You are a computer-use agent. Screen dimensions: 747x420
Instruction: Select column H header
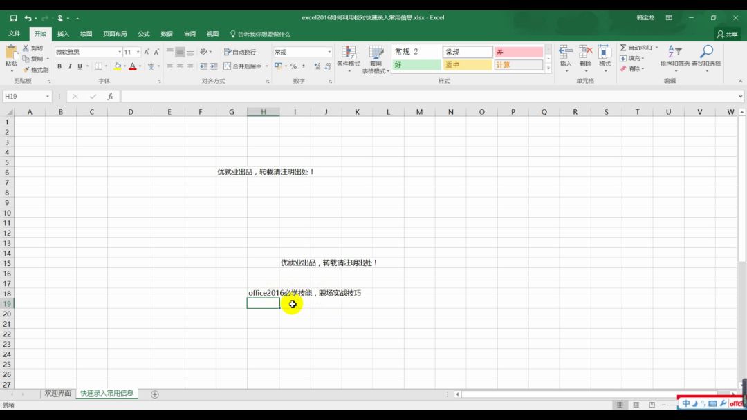pyautogui.click(x=263, y=112)
